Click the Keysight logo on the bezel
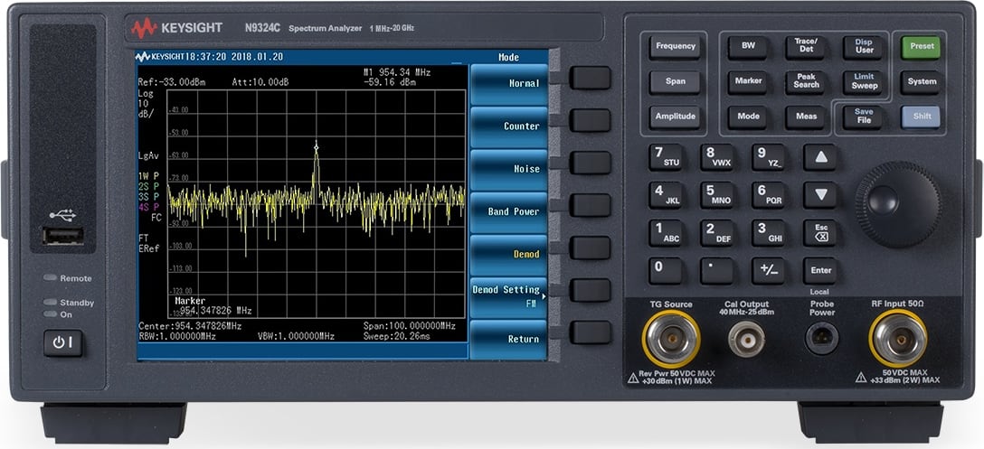984x449 pixels. (x=177, y=28)
